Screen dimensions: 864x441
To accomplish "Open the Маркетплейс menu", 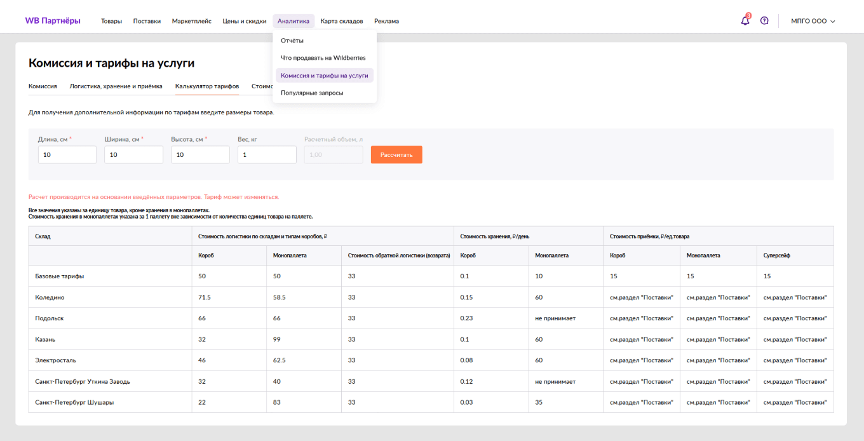I will tap(191, 21).
